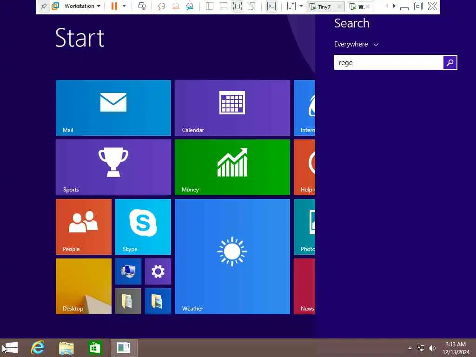Open the Money tile
The image size is (476, 357).
(232, 167)
